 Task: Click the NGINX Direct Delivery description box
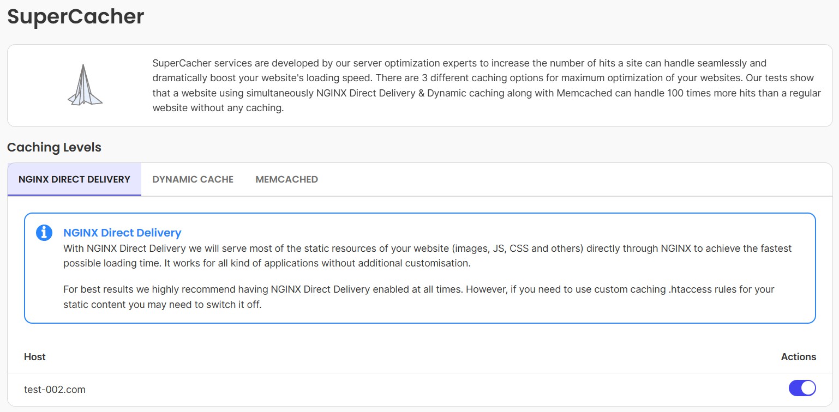coord(420,268)
